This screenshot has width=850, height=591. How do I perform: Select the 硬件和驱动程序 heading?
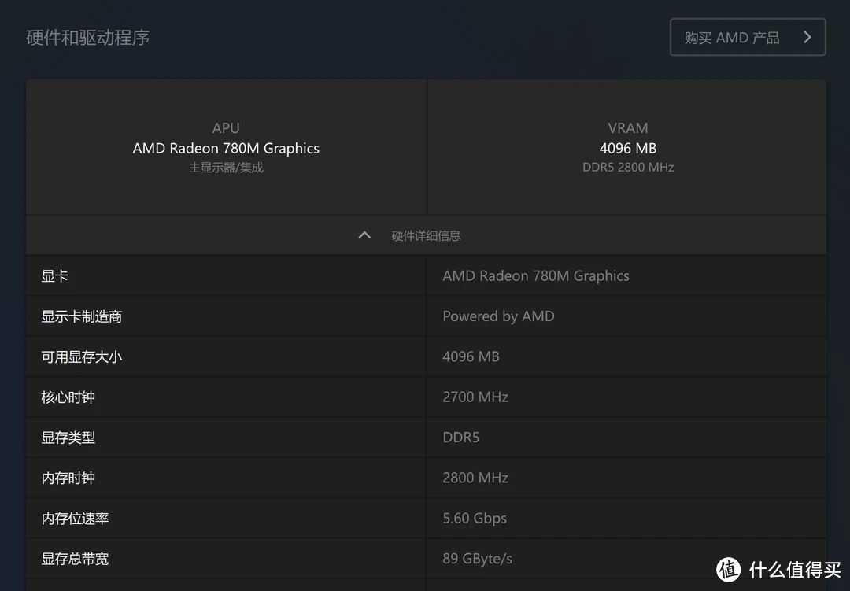pos(88,38)
